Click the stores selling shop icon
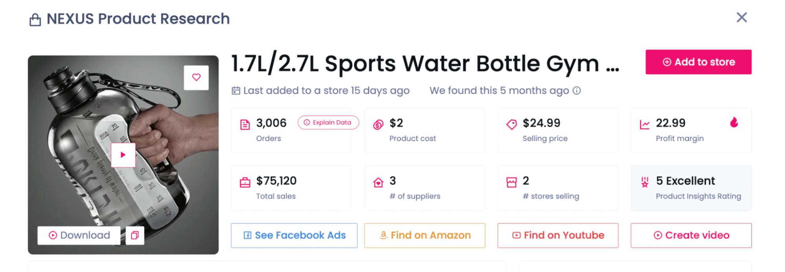The width and height of the screenshot is (785, 272). tap(511, 183)
